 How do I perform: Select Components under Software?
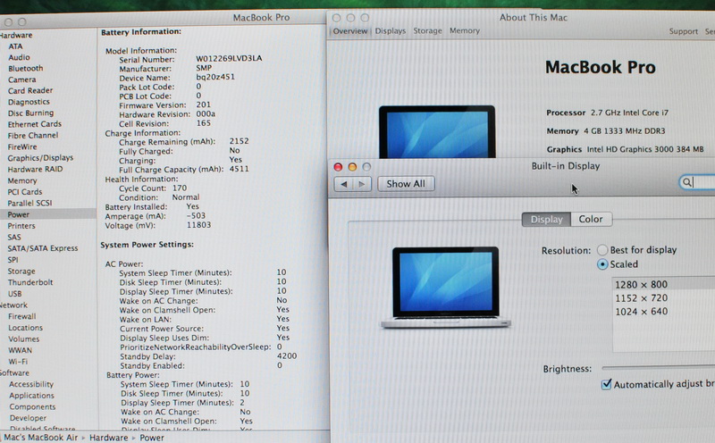[x=32, y=406]
